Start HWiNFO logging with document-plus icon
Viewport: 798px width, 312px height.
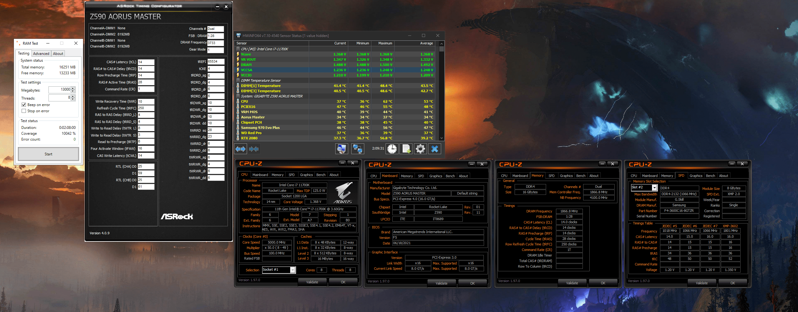[406, 149]
